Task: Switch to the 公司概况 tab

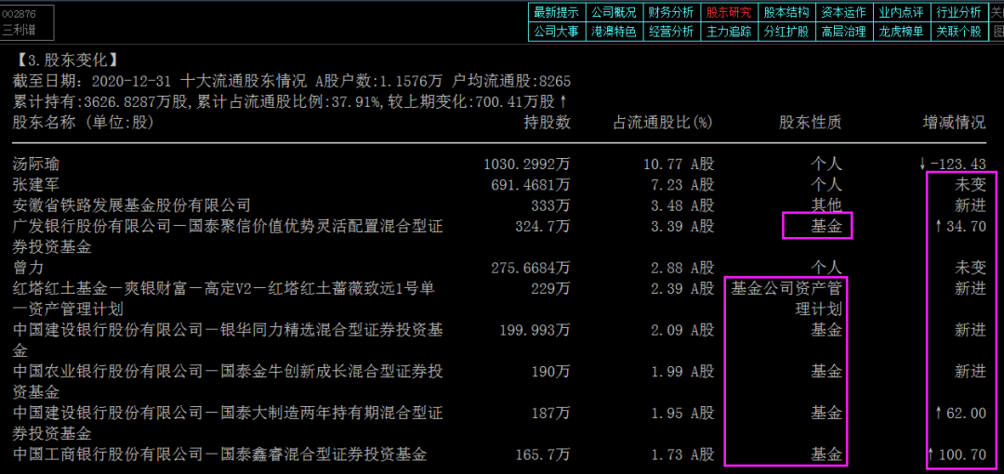Action: tap(614, 12)
